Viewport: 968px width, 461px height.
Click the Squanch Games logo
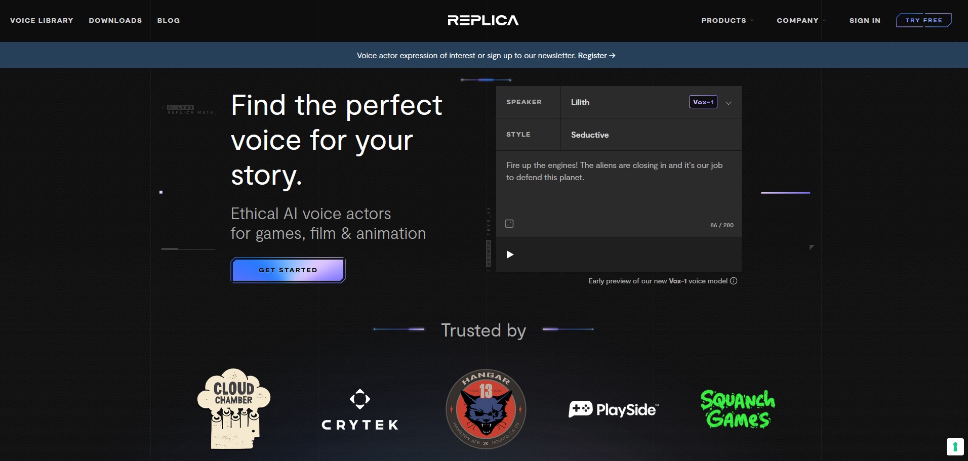pyautogui.click(x=738, y=409)
